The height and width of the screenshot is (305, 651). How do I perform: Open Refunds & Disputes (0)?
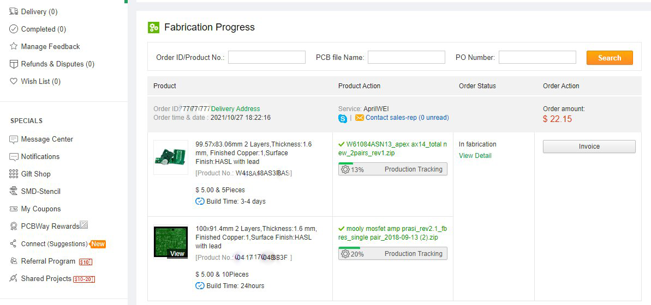[x=57, y=64]
